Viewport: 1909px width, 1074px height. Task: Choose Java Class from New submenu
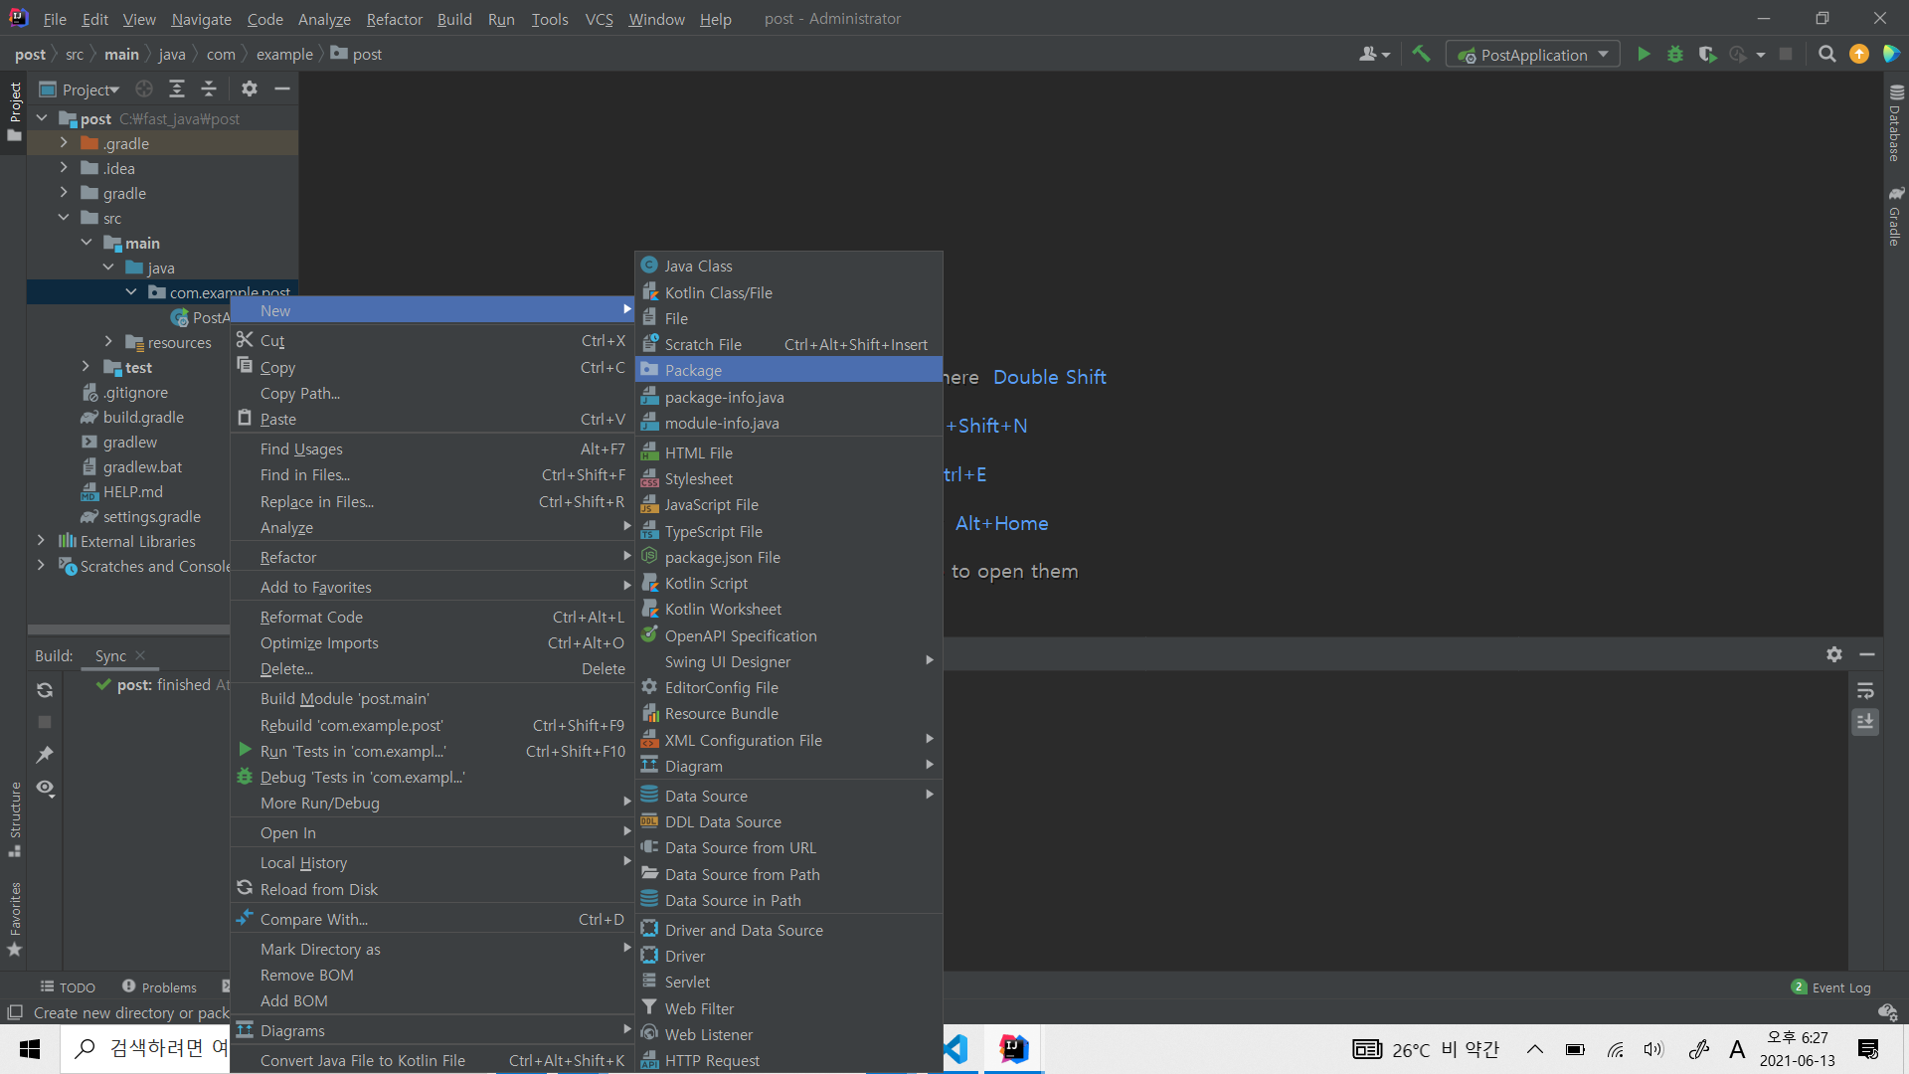point(698,266)
